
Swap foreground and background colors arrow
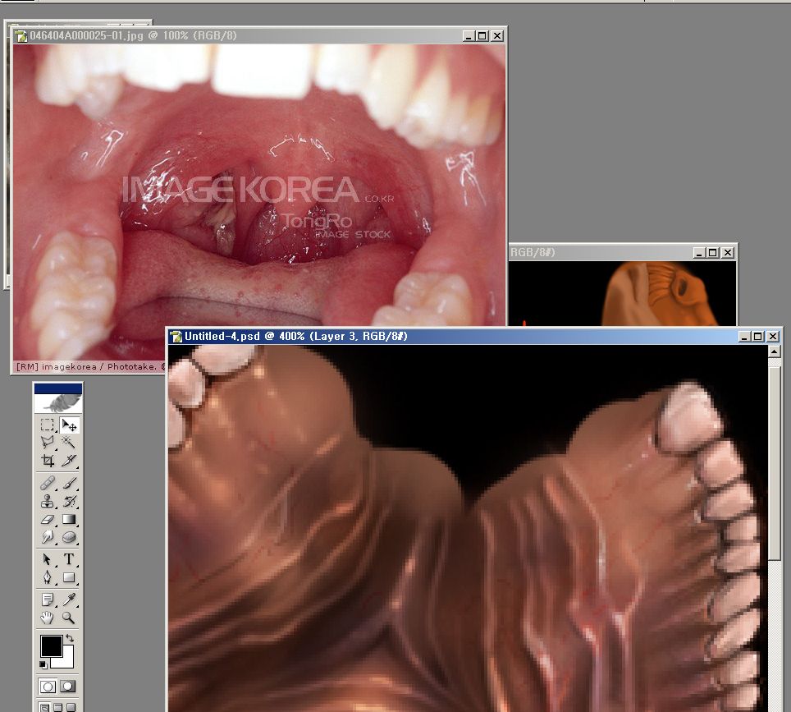click(70, 638)
